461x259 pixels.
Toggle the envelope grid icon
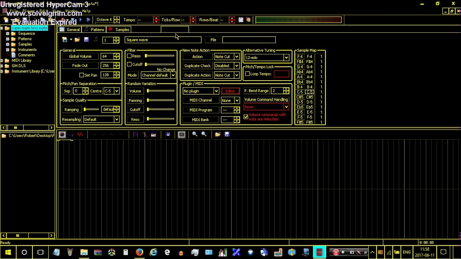(182, 135)
